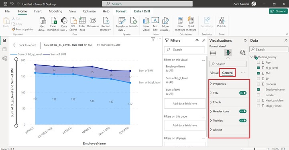
Task: Open Data hub
Action: (x=64, y=24)
